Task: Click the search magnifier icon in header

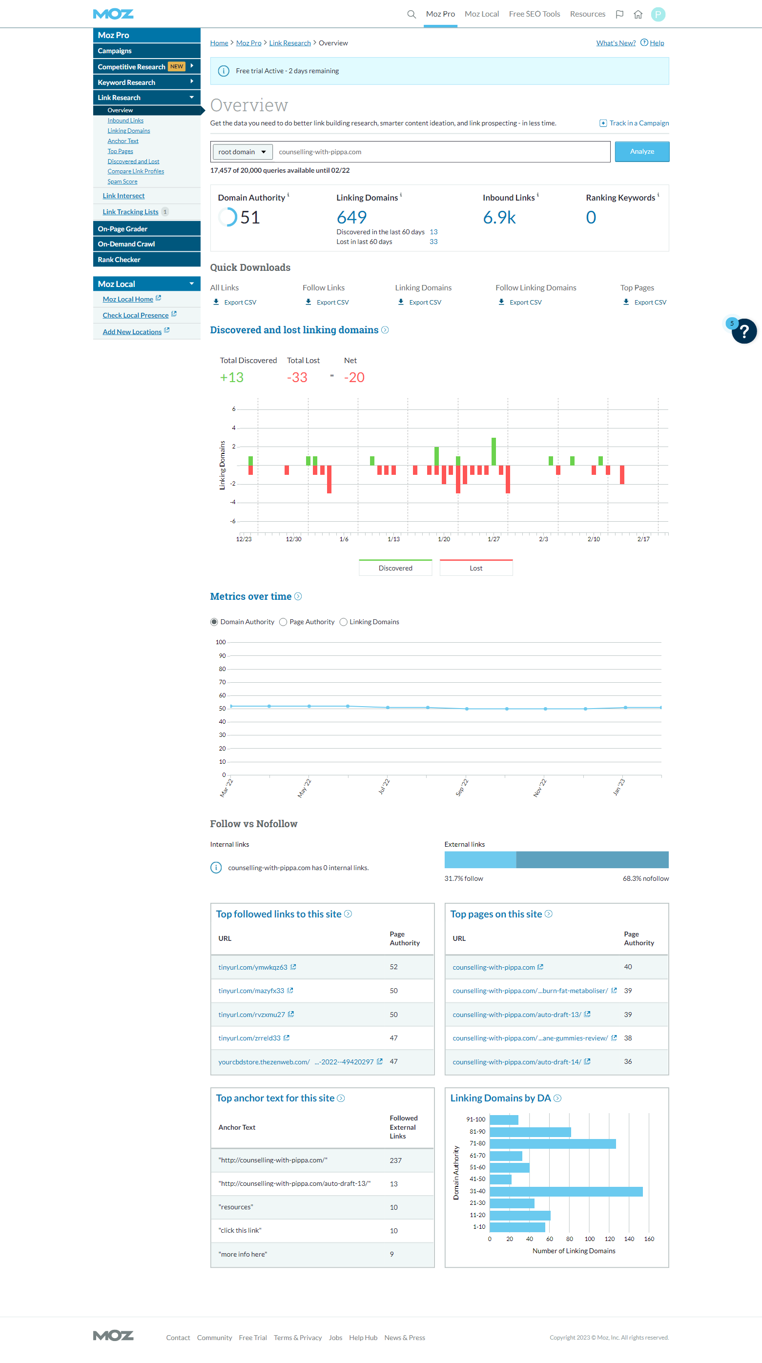Action: [411, 14]
